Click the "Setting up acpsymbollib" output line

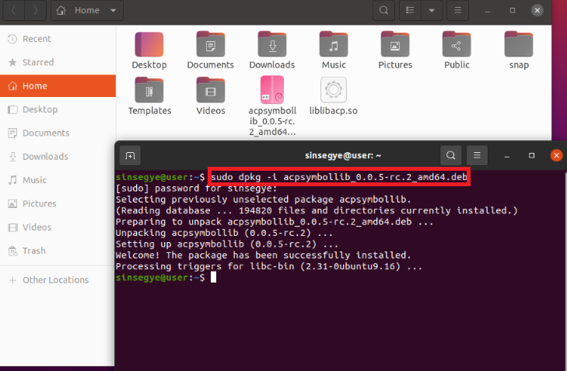click(227, 244)
